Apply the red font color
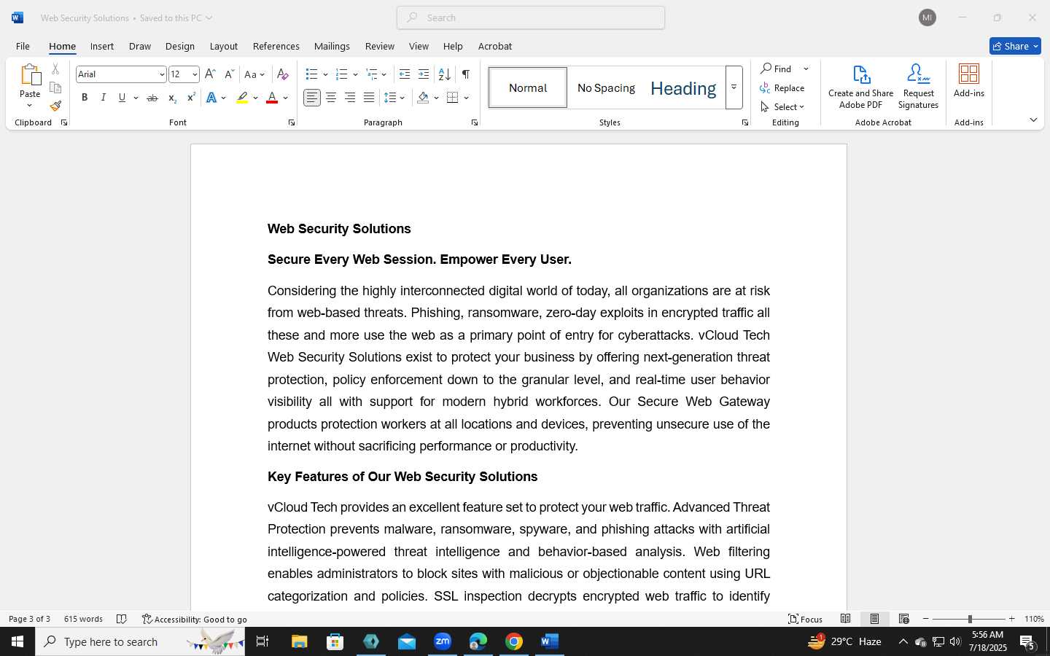Viewport: 1050px width, 656px height. (x=272, y=98)
